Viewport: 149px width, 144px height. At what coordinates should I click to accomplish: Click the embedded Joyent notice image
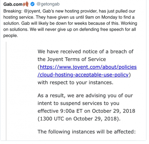click(x=76, y=91)
